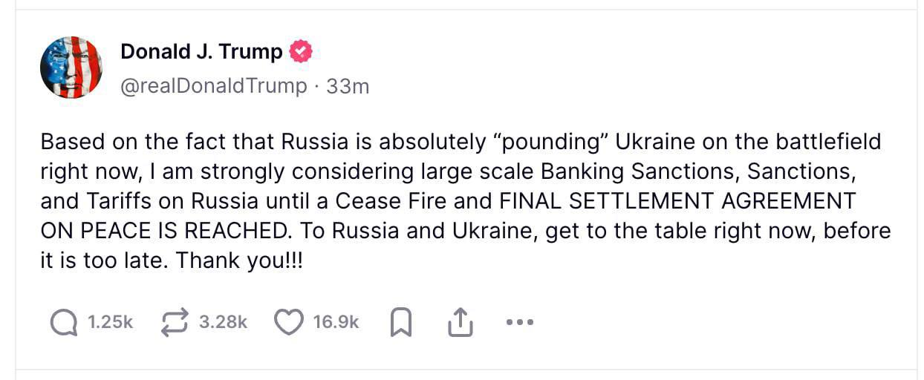This screenshot has width=924, height=380.
Task: Visit the @realDonaldTrump handle link
Action: pos(213,87)
